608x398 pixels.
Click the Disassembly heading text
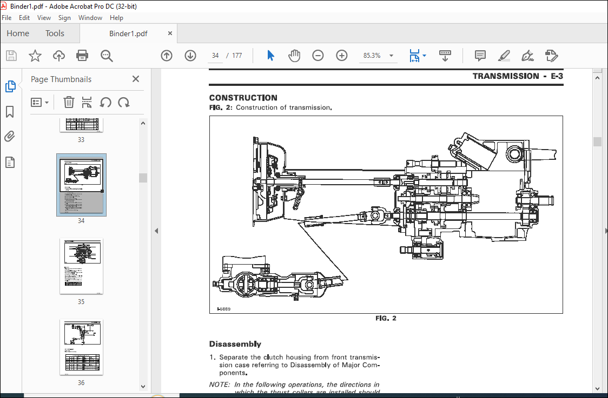click(235, 344)
